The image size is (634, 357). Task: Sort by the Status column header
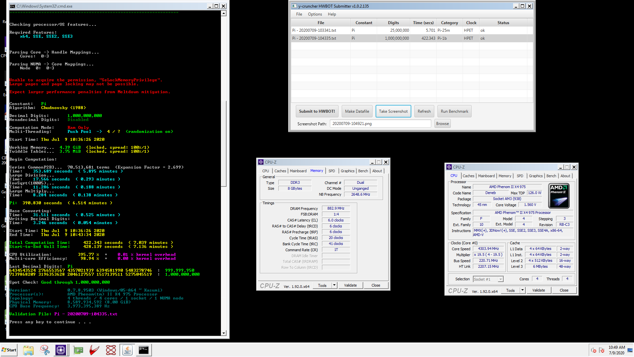coord(503,23)
